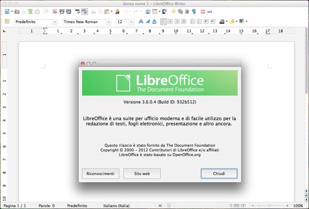Toggle Bold formatting icon
Image resolution: width=309 pixels, height=209 pixels.
[141, 21]
